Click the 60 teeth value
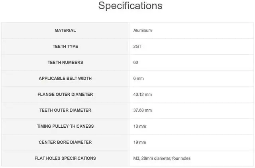 click(135, 62)
